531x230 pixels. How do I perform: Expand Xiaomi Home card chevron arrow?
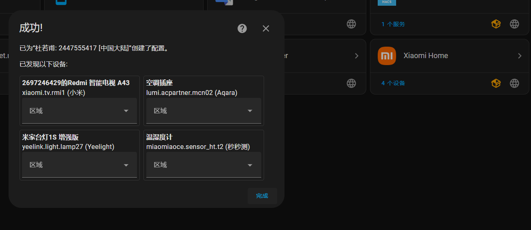point(520,56)
